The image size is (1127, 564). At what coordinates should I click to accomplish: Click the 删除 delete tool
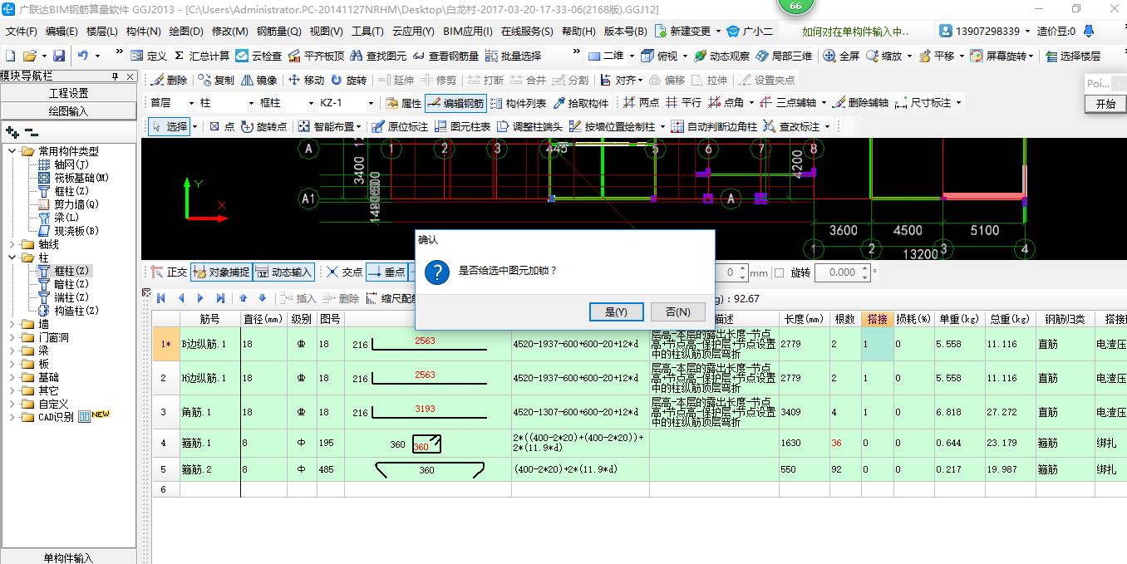tap(169, 80)
